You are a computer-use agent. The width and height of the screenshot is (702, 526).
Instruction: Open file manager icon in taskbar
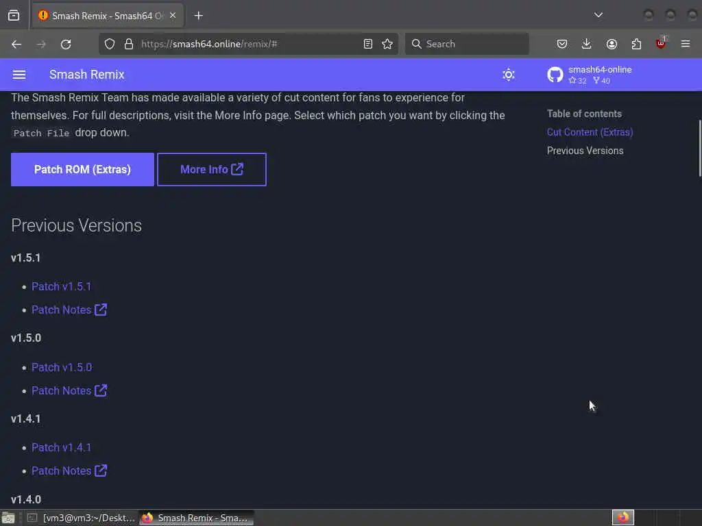tap(8, 518)
